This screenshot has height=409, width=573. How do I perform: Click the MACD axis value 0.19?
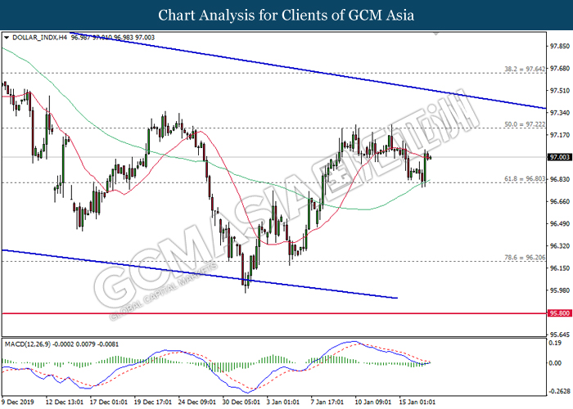pyautogui.click(x=555, y=343)
